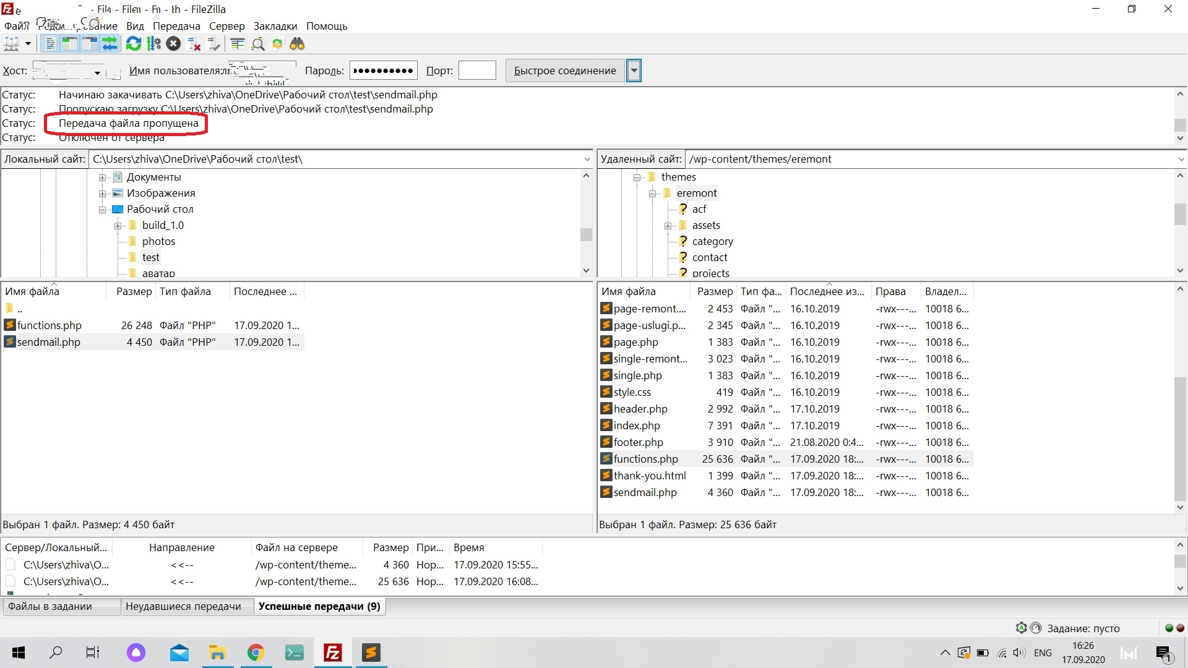Open the Вид menu

coord(135,26)
